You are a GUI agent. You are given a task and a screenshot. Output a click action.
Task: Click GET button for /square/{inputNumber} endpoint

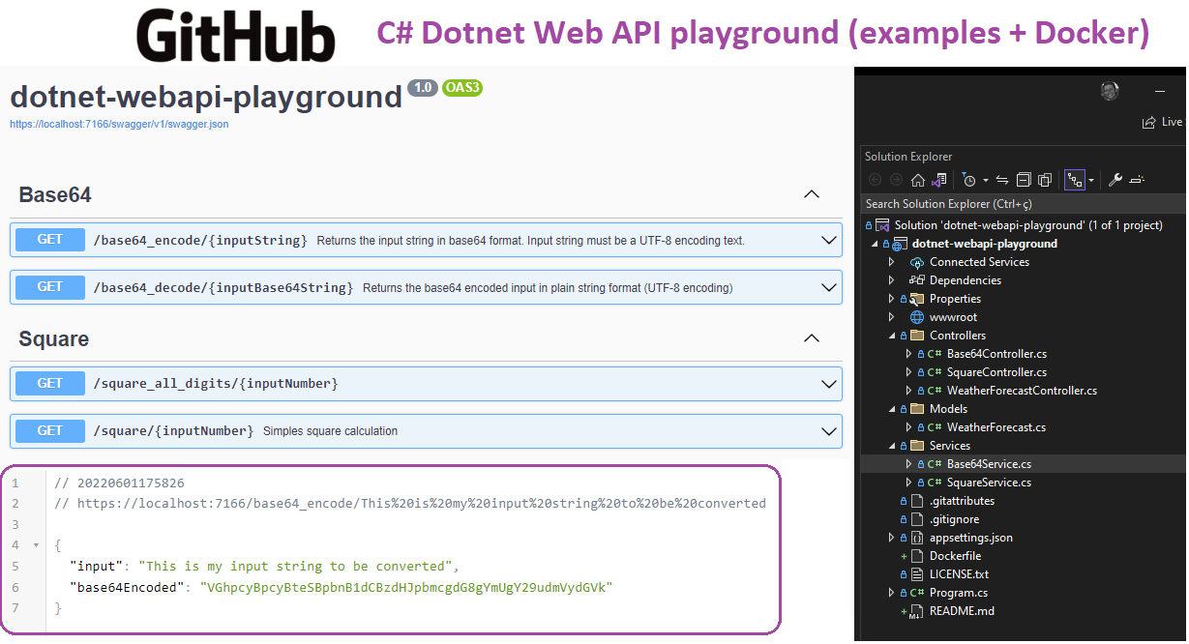[x=50, y=430]
